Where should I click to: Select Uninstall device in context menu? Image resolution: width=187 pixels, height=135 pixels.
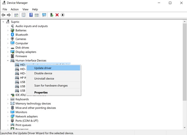[44, 79]
